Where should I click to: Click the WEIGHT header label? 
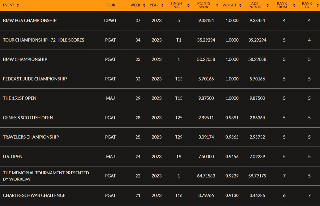[230, 5]
